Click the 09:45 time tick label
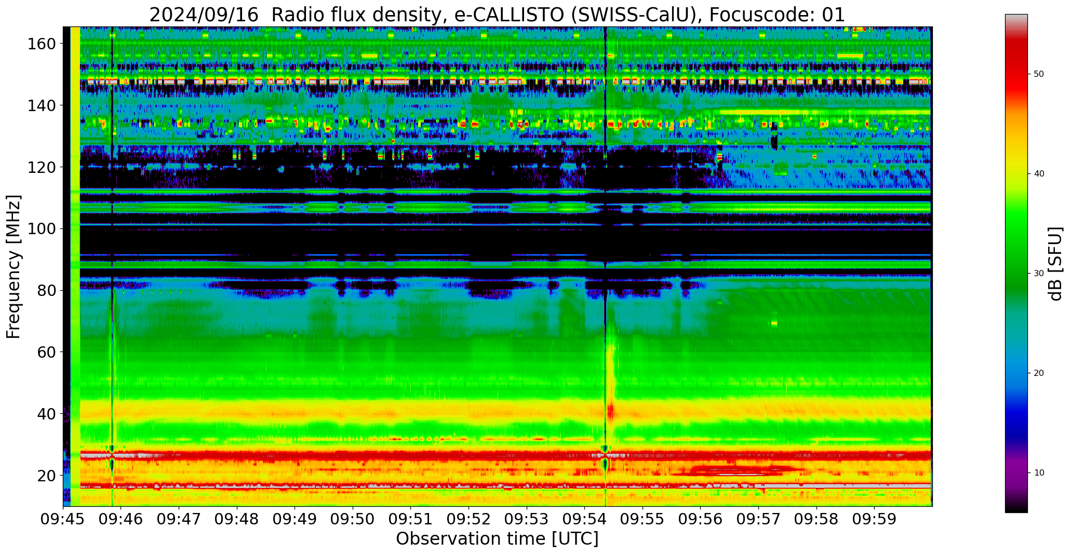The image size is (1071, 554). [x=63, y=519]
